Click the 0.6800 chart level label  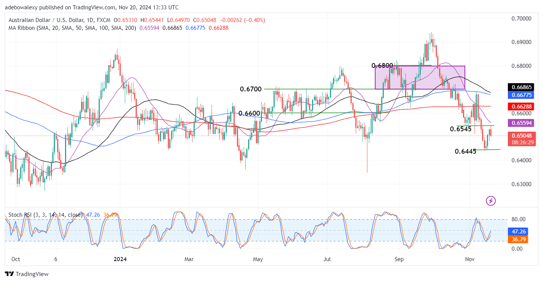pyautogui.click(x=382, y=66)
